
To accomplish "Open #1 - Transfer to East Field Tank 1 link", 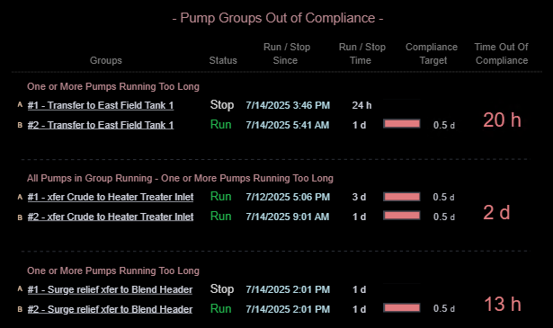I will click(x=101, y=105).
